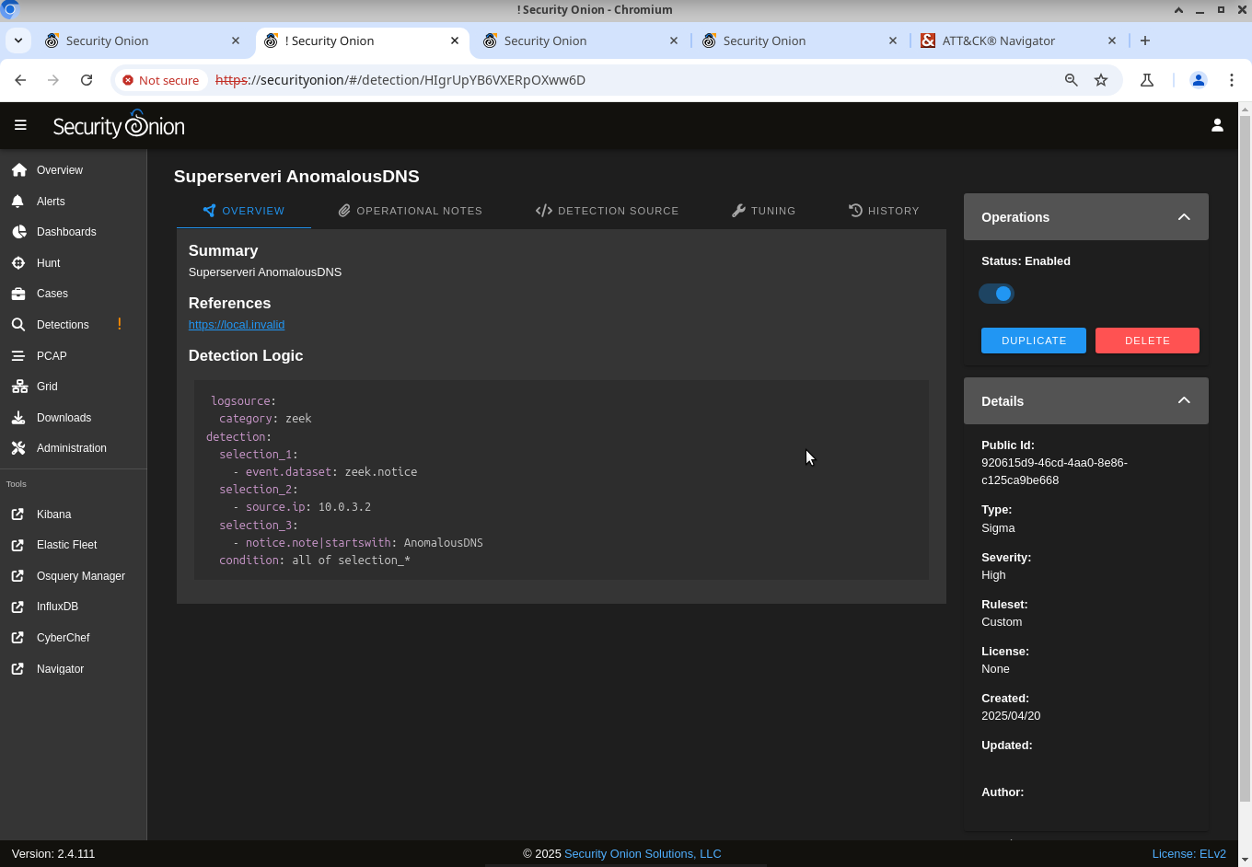Launch Navigator external link icon

click(x=17, y=669)
